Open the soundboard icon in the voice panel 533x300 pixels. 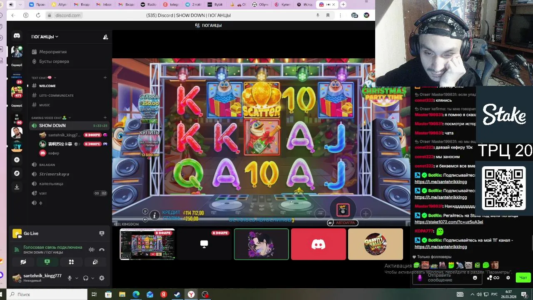[95, 262]
